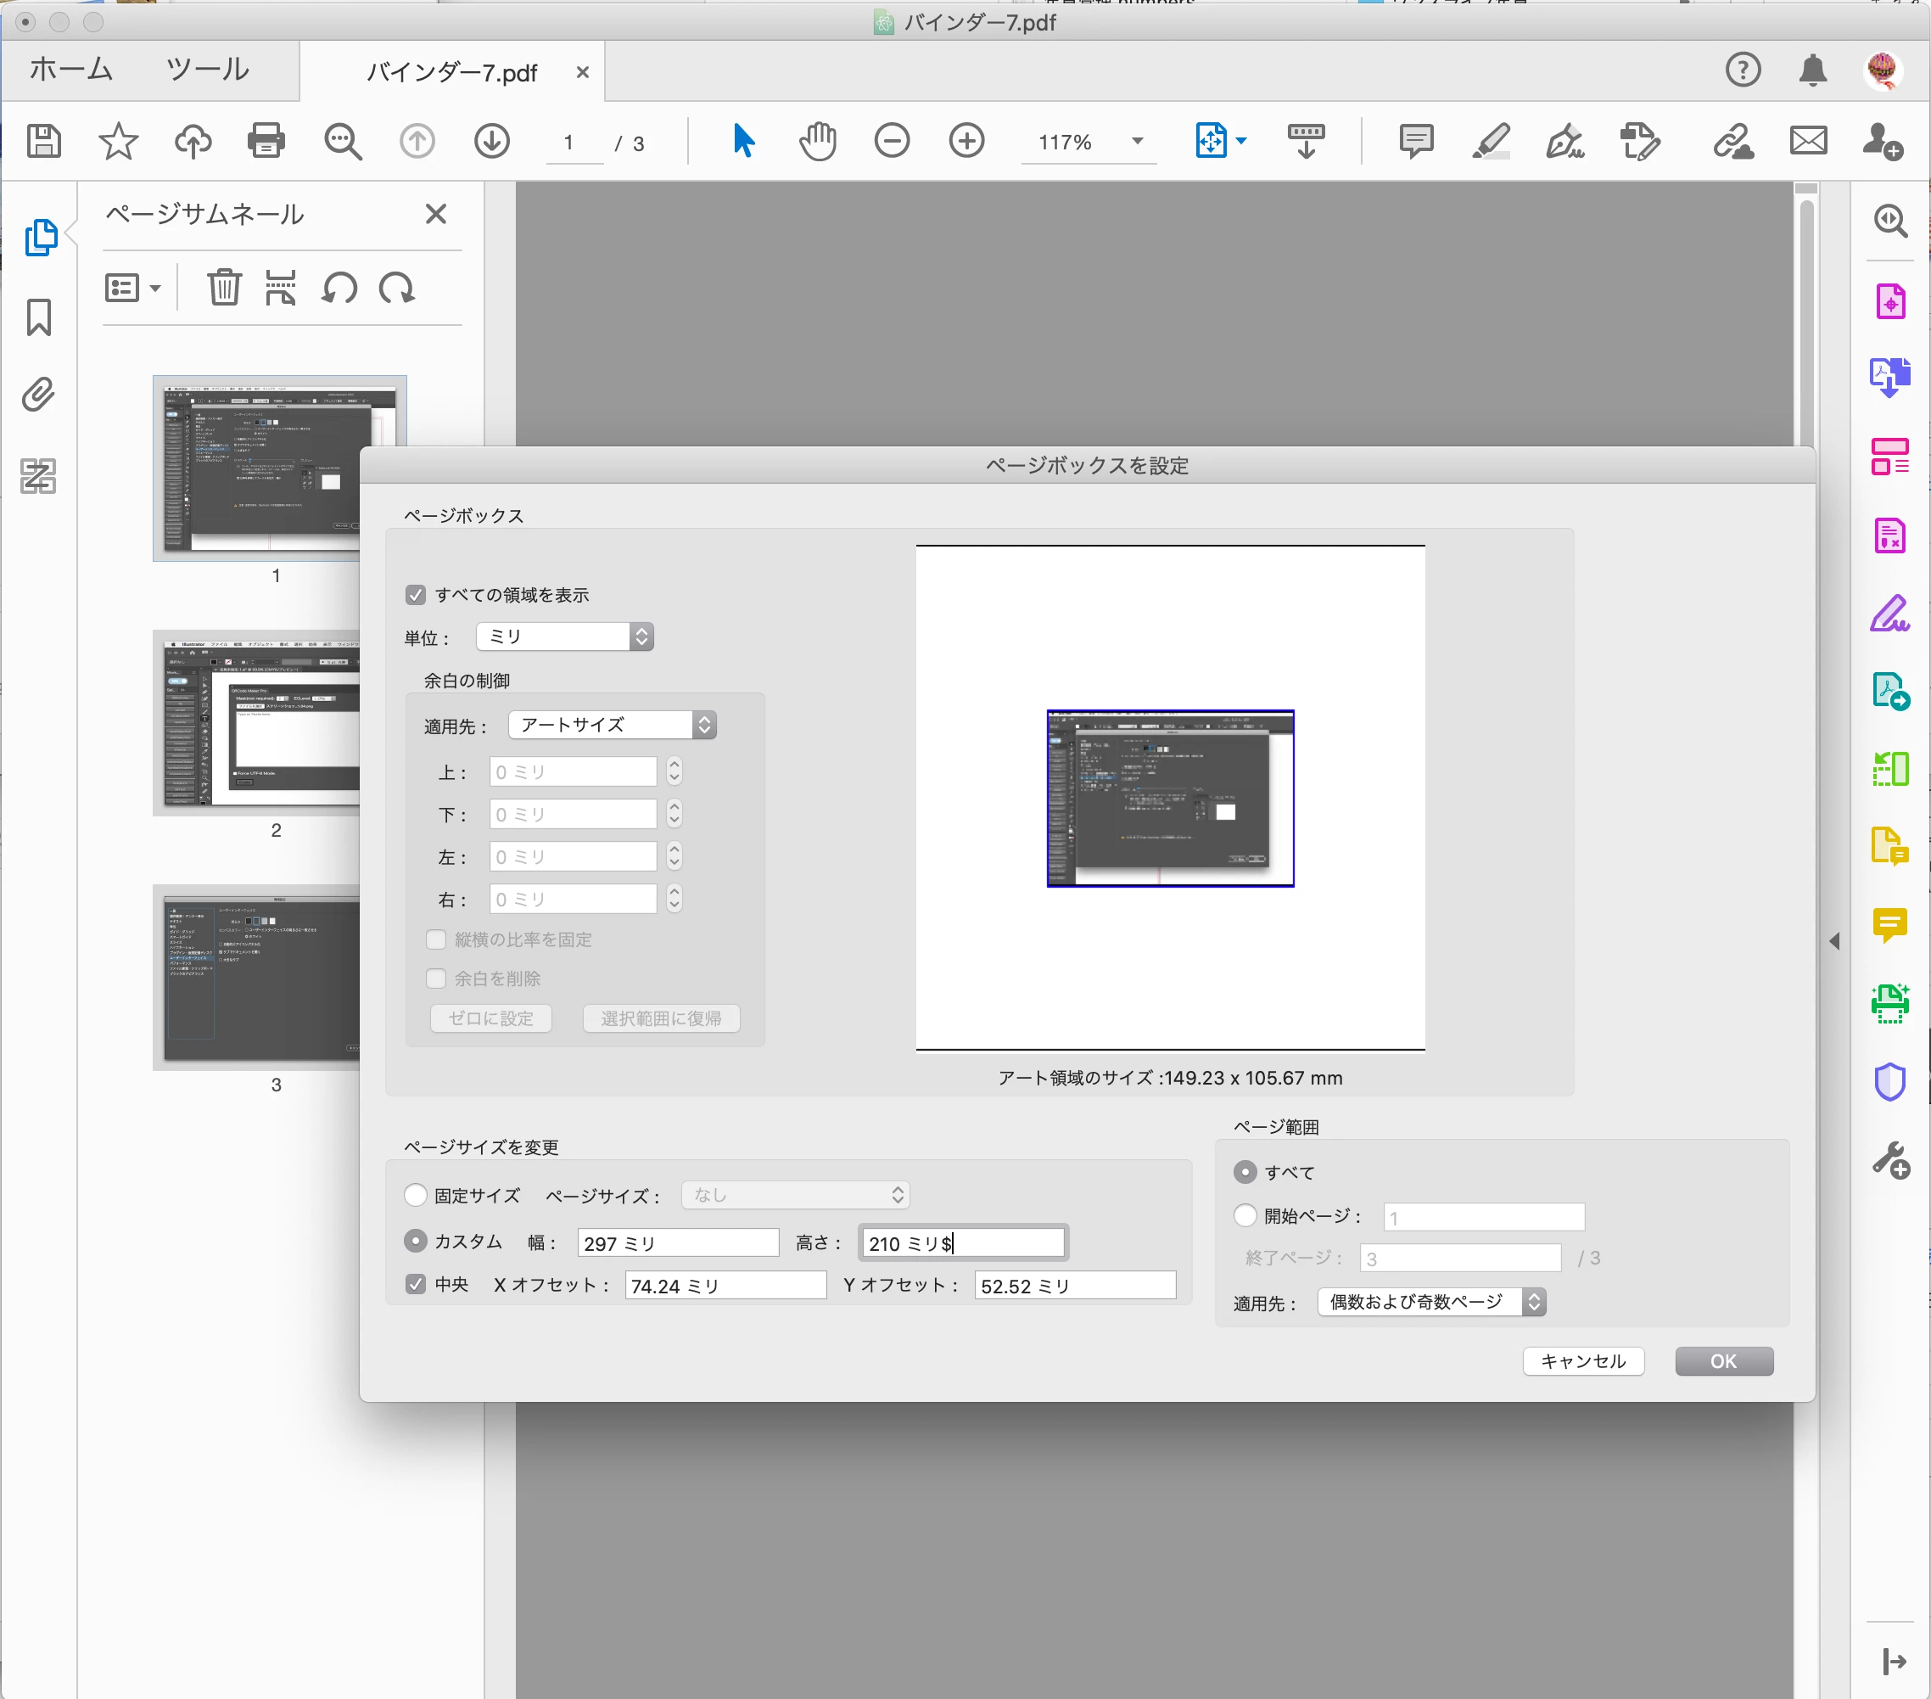Screen dimensions: 1931x1699
Task: Click the print icon in toolbar
Action: pyautogui.click(x=266, y=142)
